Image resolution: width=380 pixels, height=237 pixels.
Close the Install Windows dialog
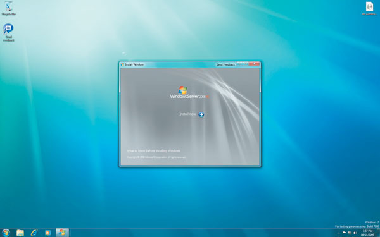254,64
